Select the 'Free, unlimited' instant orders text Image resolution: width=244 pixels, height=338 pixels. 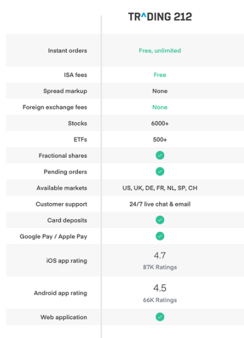click(x=159, y=50)
